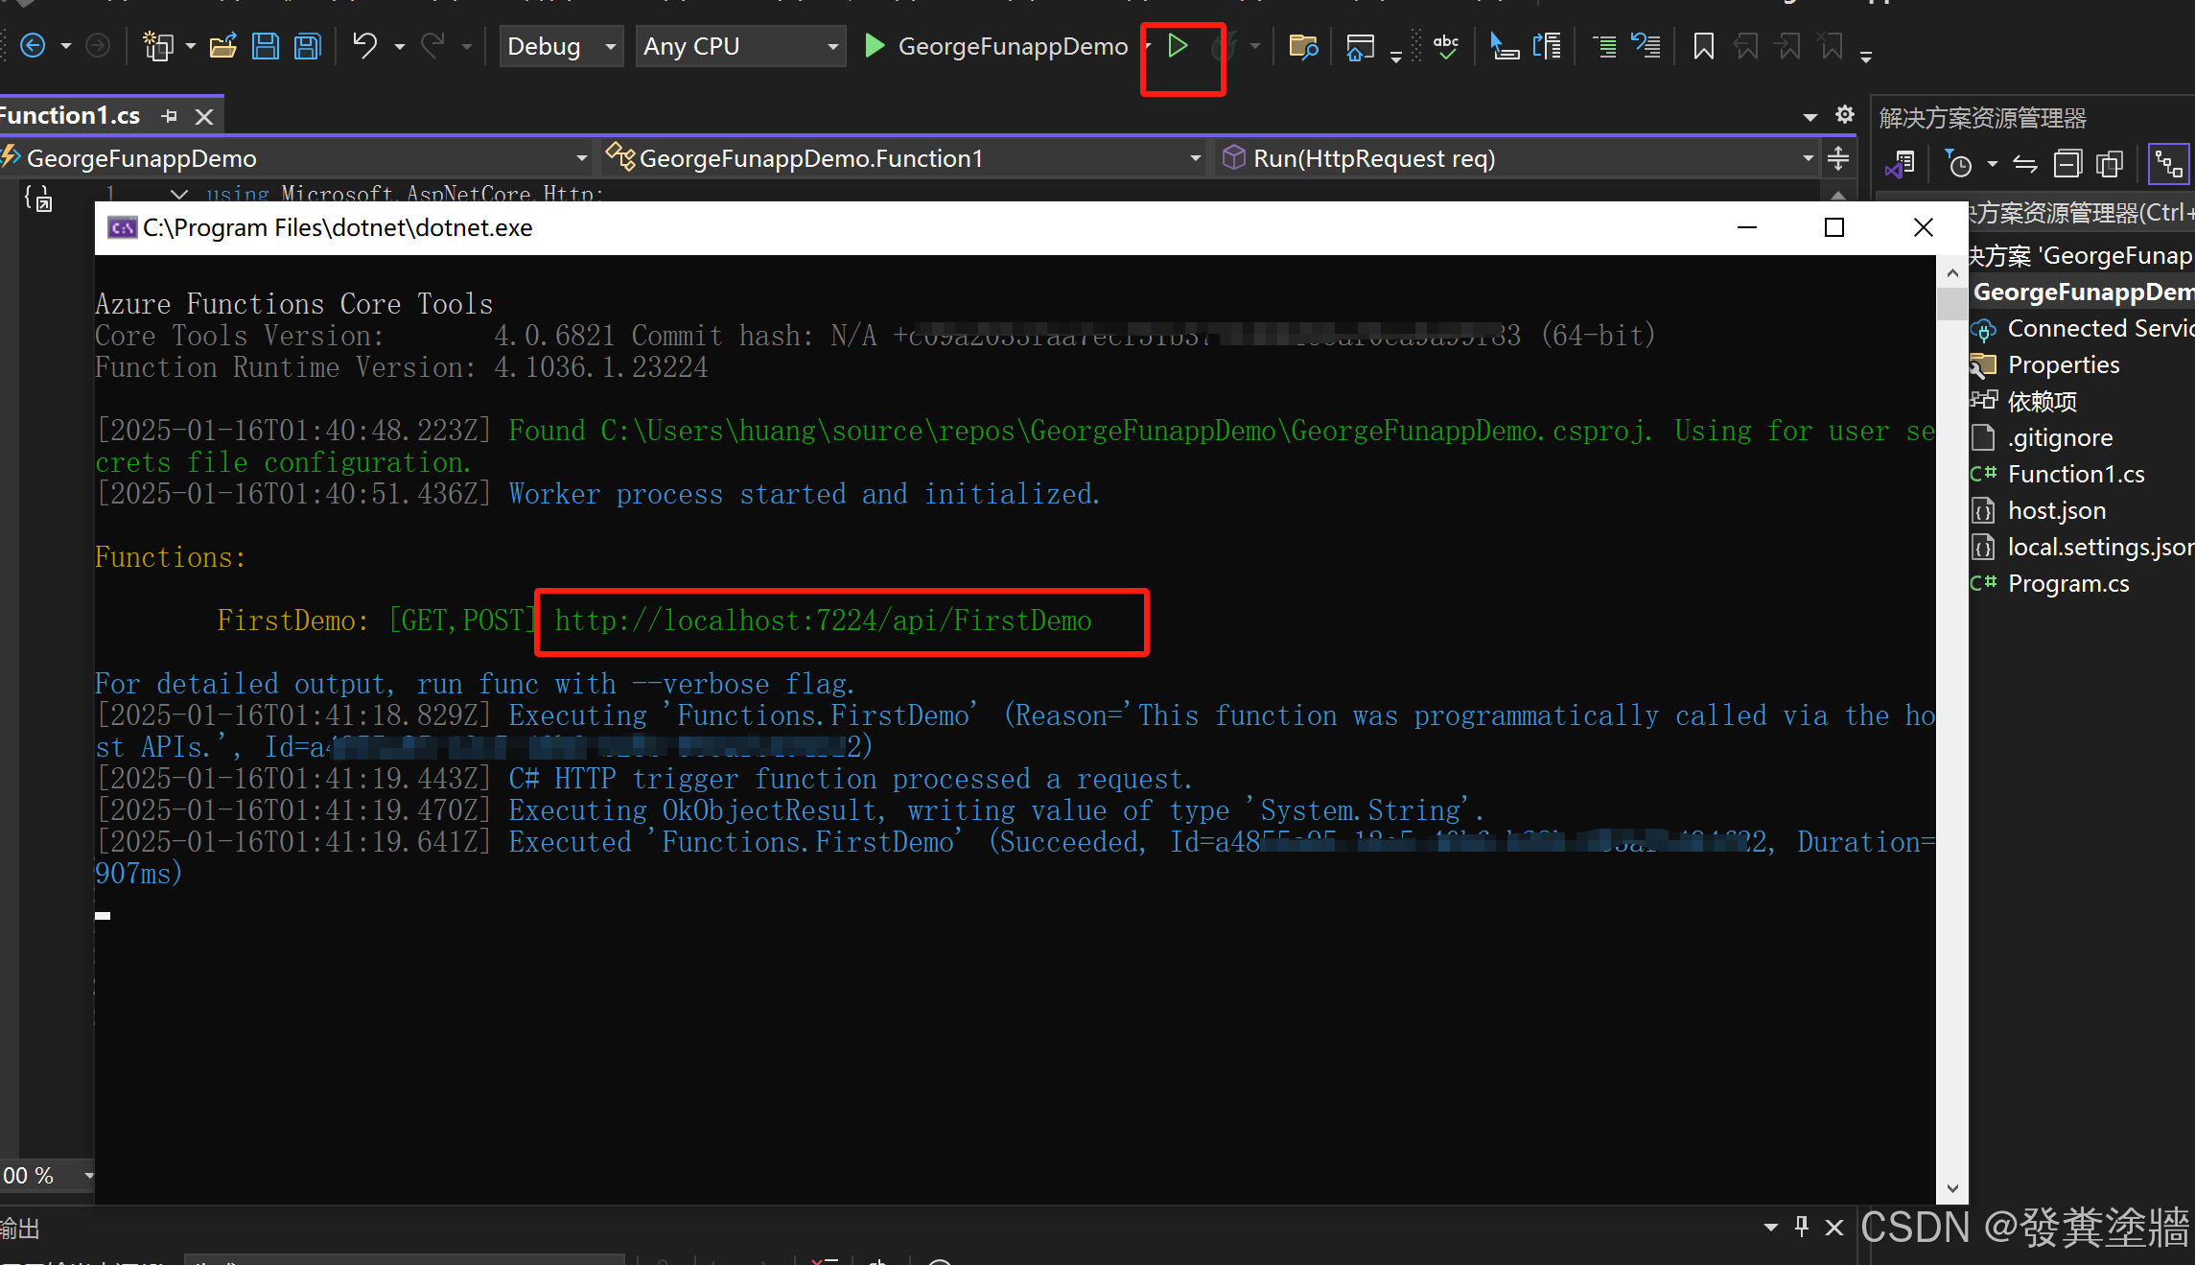Click the New Project icon in toolbar
Viewport: 2195px width, 1265px height.
(x=156, y=46)
